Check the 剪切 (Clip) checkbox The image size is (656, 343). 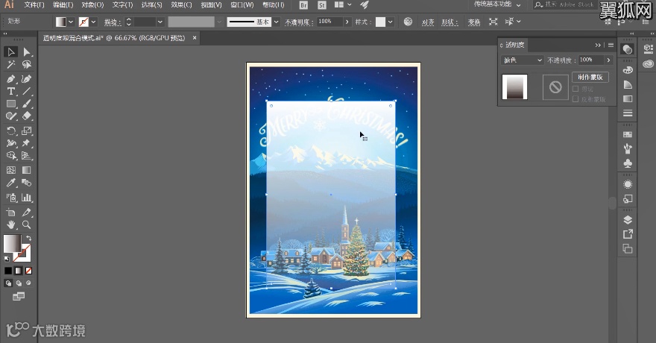[575, 89]
